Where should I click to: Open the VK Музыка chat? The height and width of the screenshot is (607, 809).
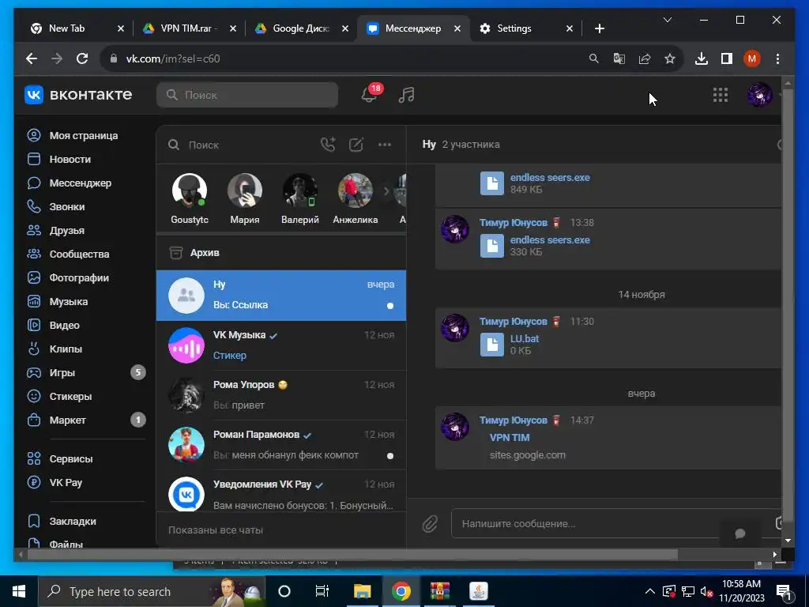tap(281, 345)
